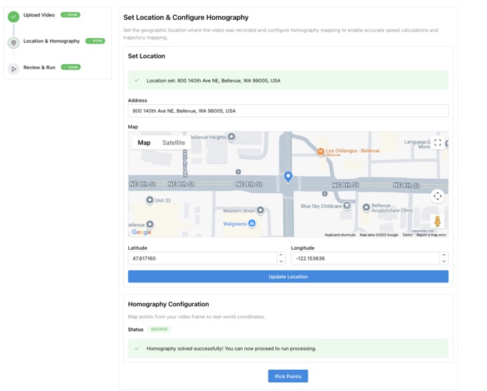
Task: Click the Bellevue Heights map marker
Action: click(231, 136)
